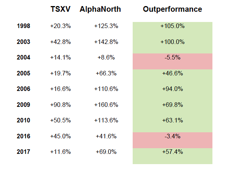237x177 pixels.
Task: Select the AlphaNorth +66.3% cell
Action: coord(106,73)
